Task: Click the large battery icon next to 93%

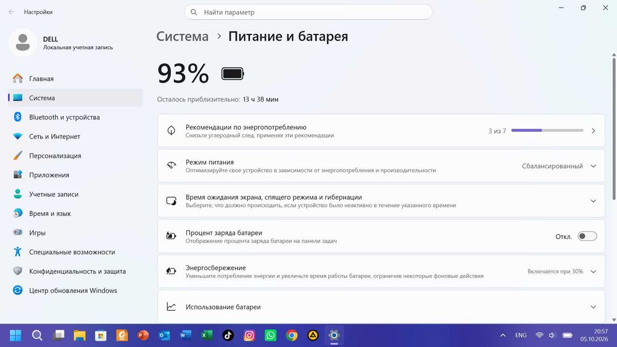Action: [233, 73]
